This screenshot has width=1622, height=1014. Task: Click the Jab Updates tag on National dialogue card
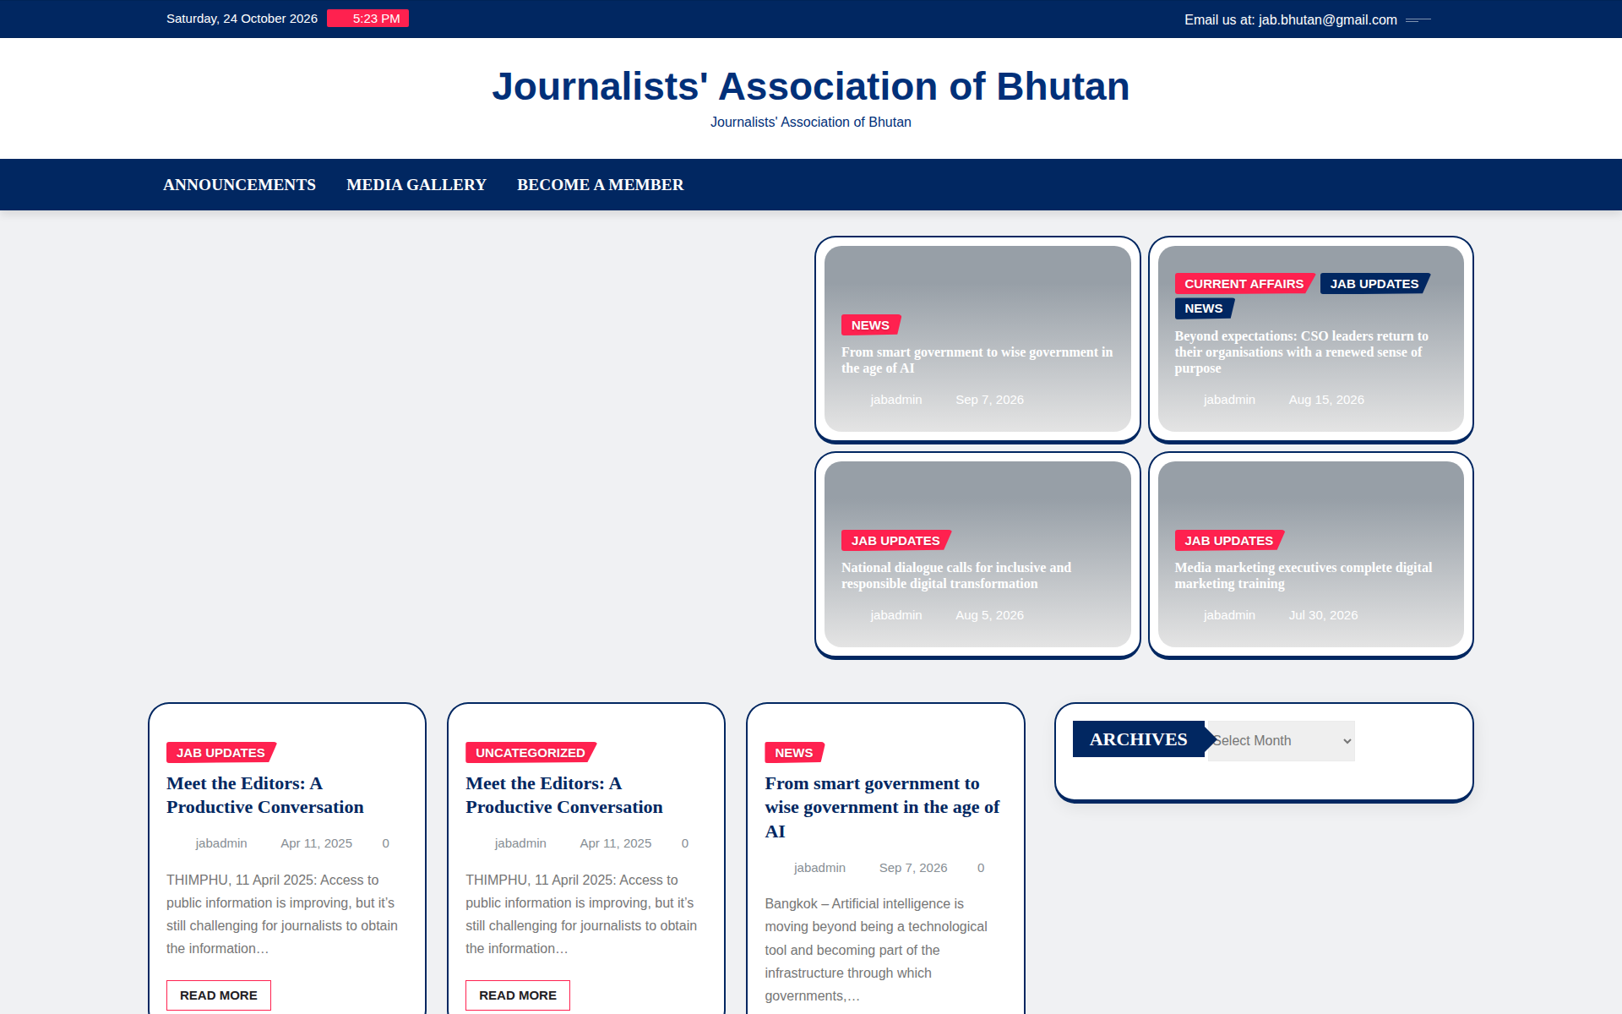point(895,541)
